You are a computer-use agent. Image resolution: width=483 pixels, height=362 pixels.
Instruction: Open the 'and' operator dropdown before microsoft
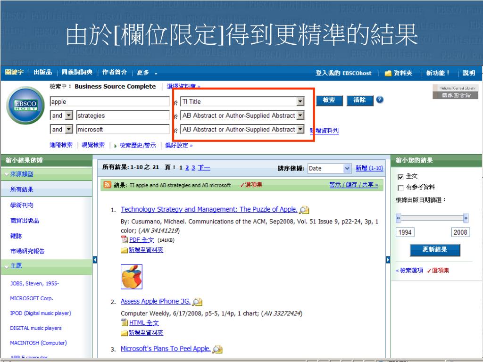click(69, 129)
